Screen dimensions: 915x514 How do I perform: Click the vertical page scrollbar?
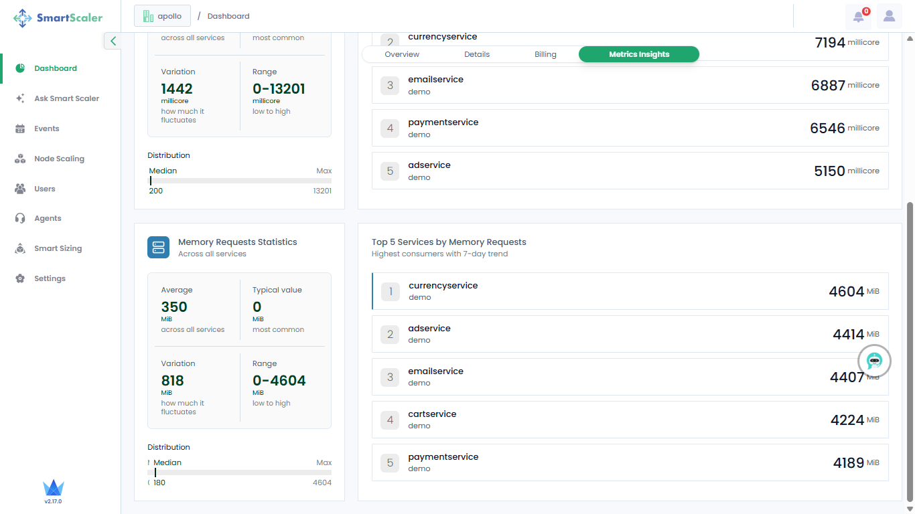[x=910, y=348]
